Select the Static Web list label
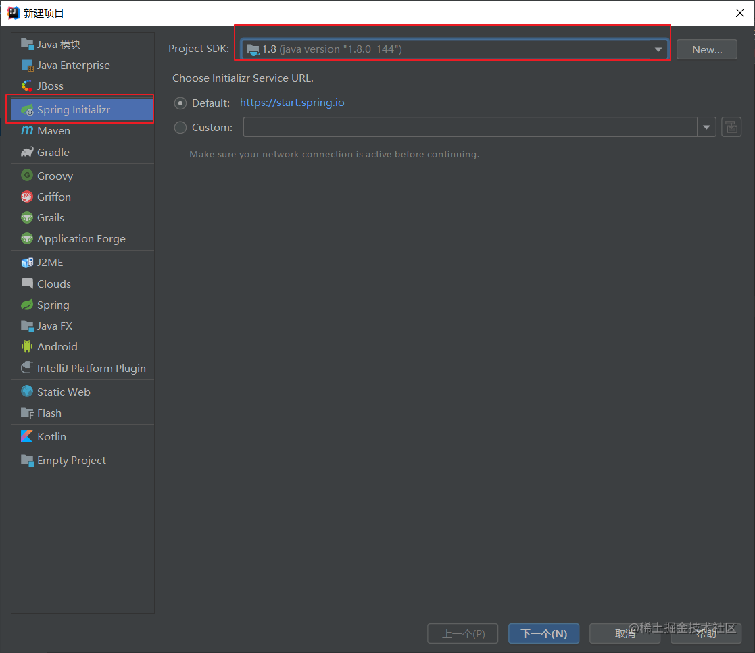Screen dimensions: 755x653 pos(64,392)
